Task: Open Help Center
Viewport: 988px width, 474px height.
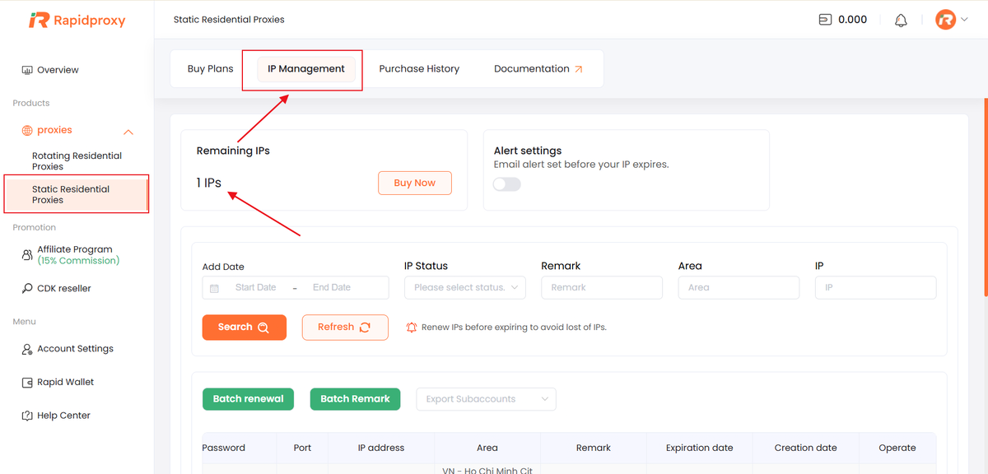Action: (63, 416)
